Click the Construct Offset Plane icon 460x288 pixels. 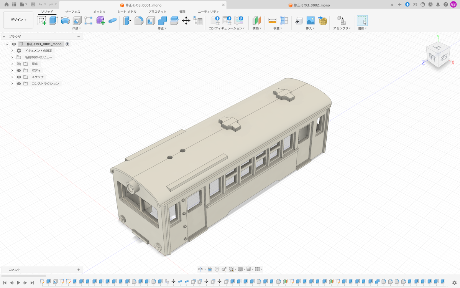click(257, 21)
